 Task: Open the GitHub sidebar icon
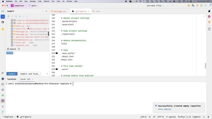3,22
